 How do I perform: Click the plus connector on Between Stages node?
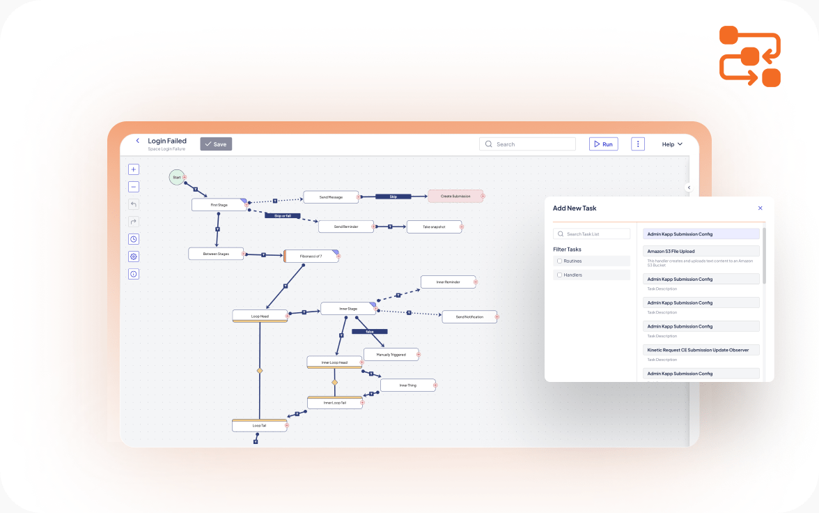click(x=244, y=254)
